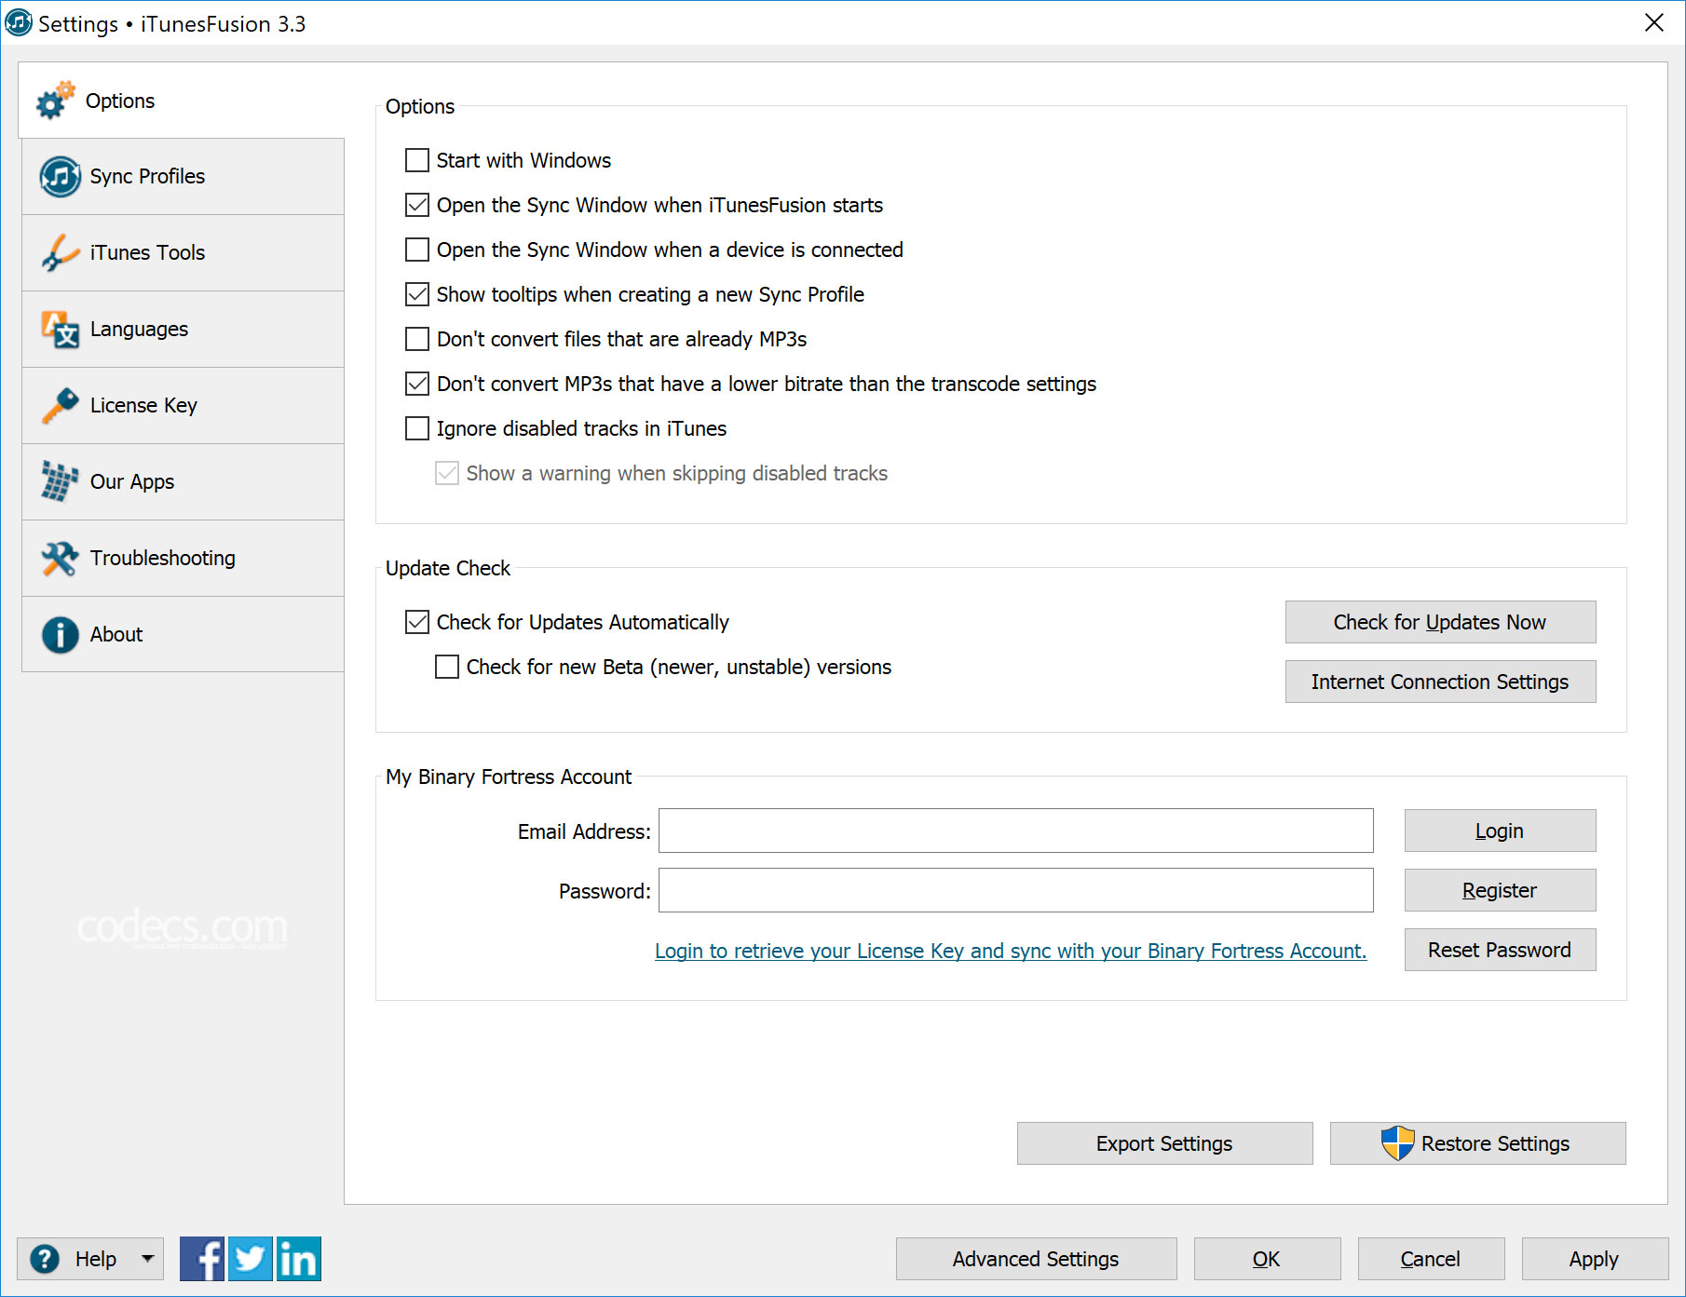The height and width of the screenshot is (1297, 1686).
Task: Click the iTunesFusion title bar app icon
Action: tap(19, 23)
